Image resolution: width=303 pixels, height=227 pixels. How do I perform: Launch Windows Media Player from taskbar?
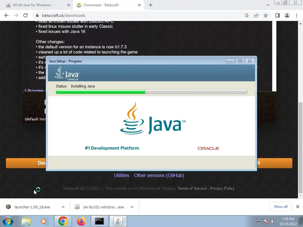pos(44,221)
